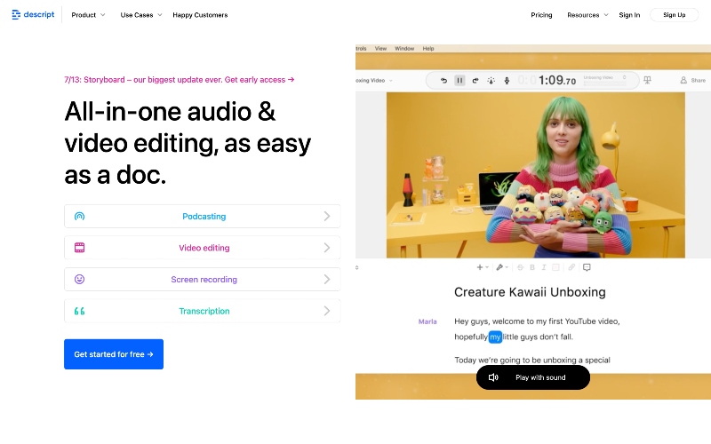Screen dimensions: 711x444
Task: Click the Descript logo in the header
Action: pyautogui.click(x=33, y=14)
